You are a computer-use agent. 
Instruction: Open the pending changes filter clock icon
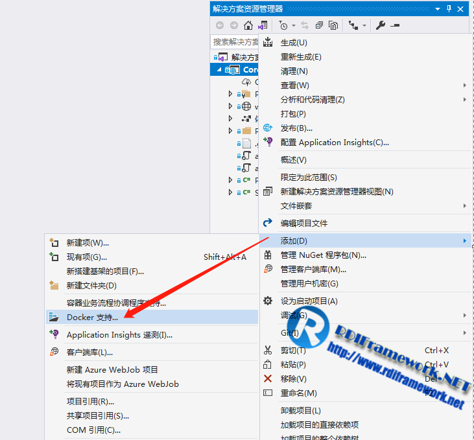(x=283, y=25)
